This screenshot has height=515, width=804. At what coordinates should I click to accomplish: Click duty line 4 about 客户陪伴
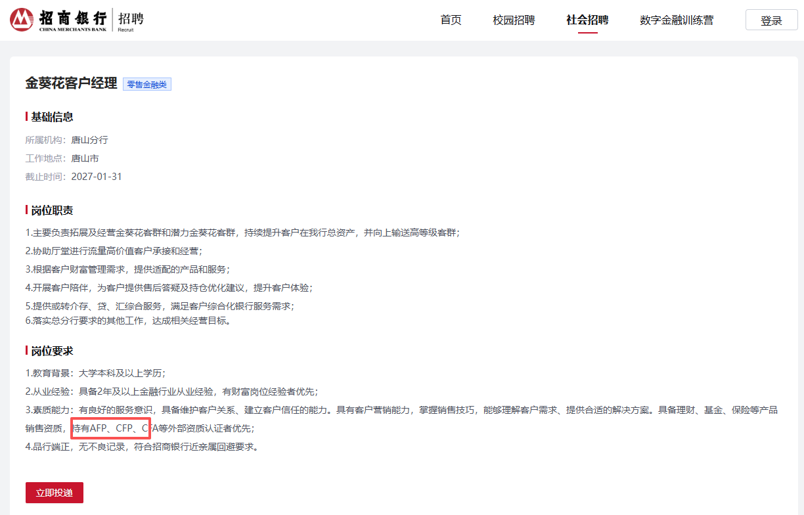coord(169,288)
